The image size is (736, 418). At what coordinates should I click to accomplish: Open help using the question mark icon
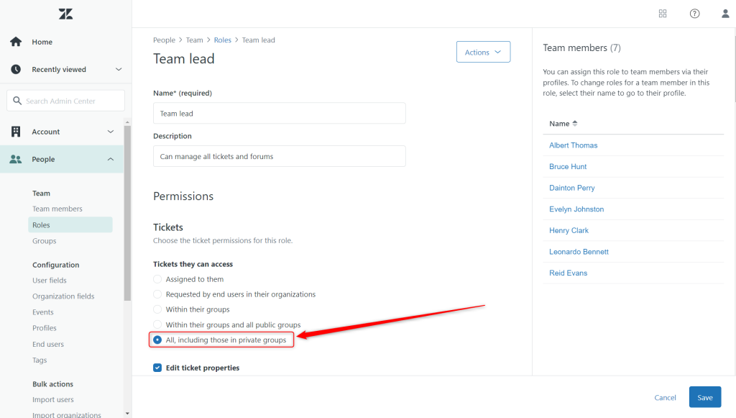coord(694,13)
